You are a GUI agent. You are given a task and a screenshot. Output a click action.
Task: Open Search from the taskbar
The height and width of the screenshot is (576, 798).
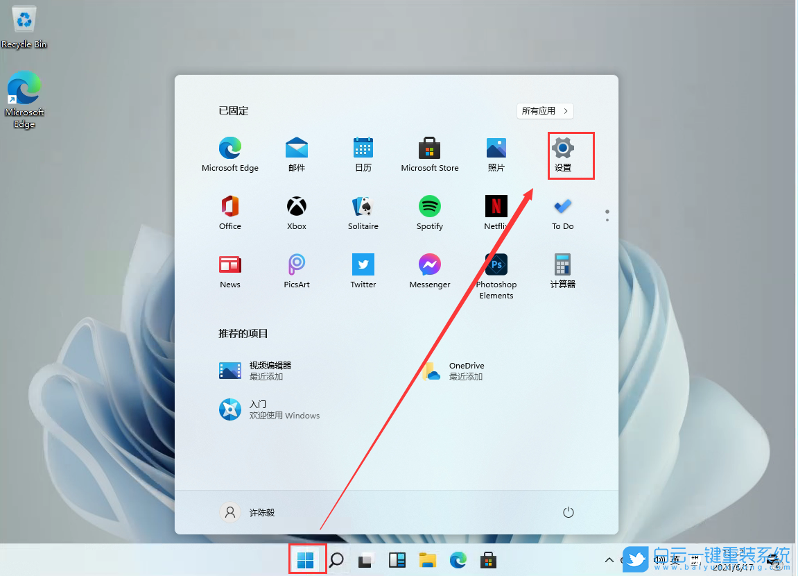click(337, 559)
